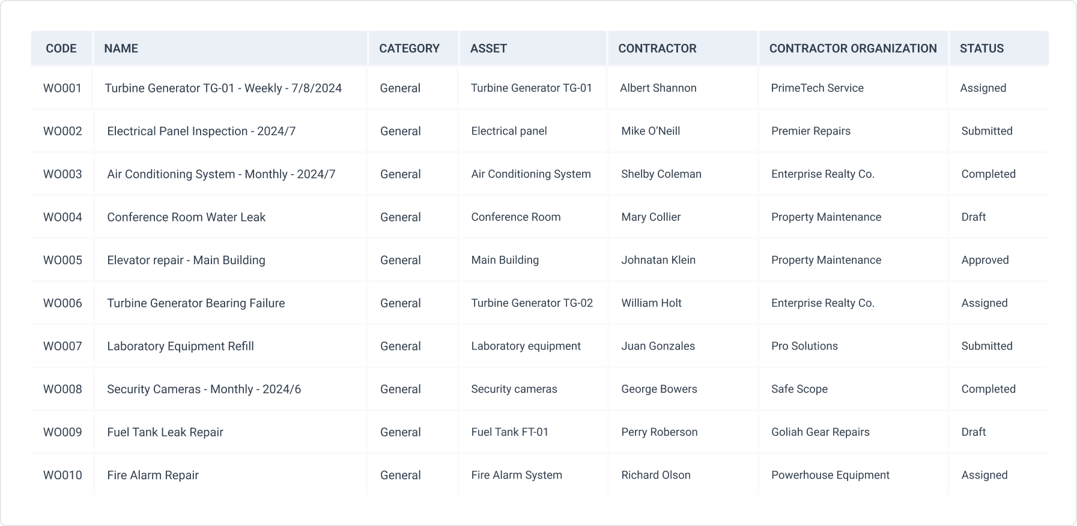
Task: Select contractor Johnatan Klein cell
Action: point(658,260)
